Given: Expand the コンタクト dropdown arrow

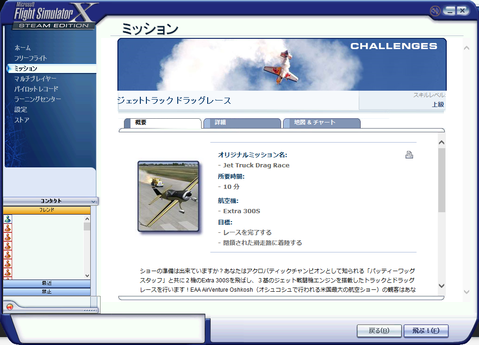Looking at the screenshot, I should [93, 201].
